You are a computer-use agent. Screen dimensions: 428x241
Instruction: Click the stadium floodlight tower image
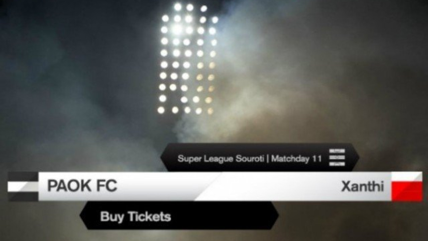pyautogui.click(x=187, y=59)
